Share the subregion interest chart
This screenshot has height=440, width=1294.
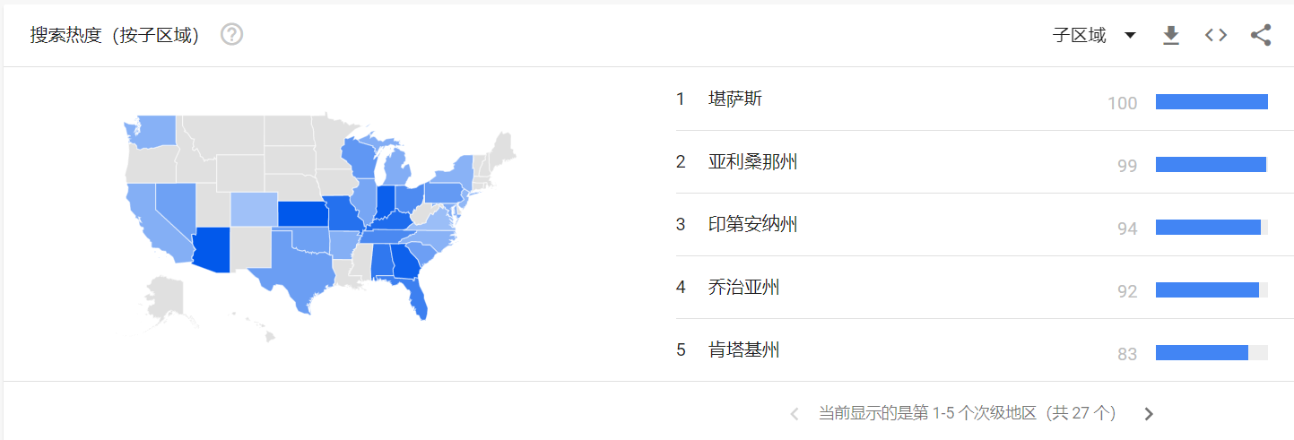(1261, 35)
